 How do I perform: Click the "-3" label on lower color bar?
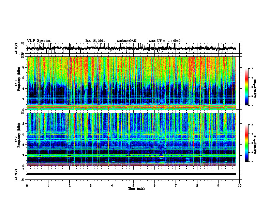(x=252, y=125)
